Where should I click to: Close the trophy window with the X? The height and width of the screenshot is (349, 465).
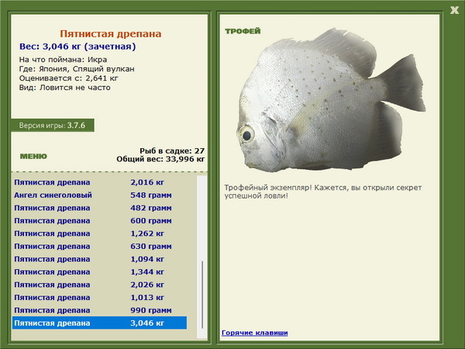pyautogui.click(x=454, y=9)
